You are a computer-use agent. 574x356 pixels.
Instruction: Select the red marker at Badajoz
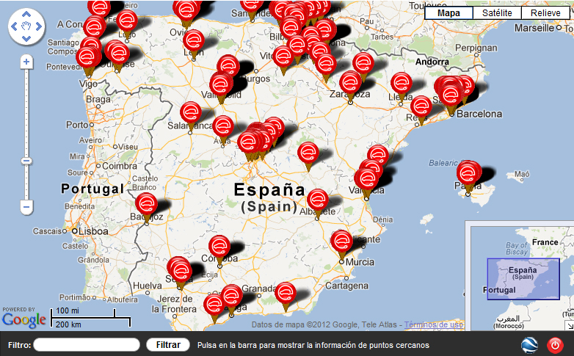click(x=146, y=204)
